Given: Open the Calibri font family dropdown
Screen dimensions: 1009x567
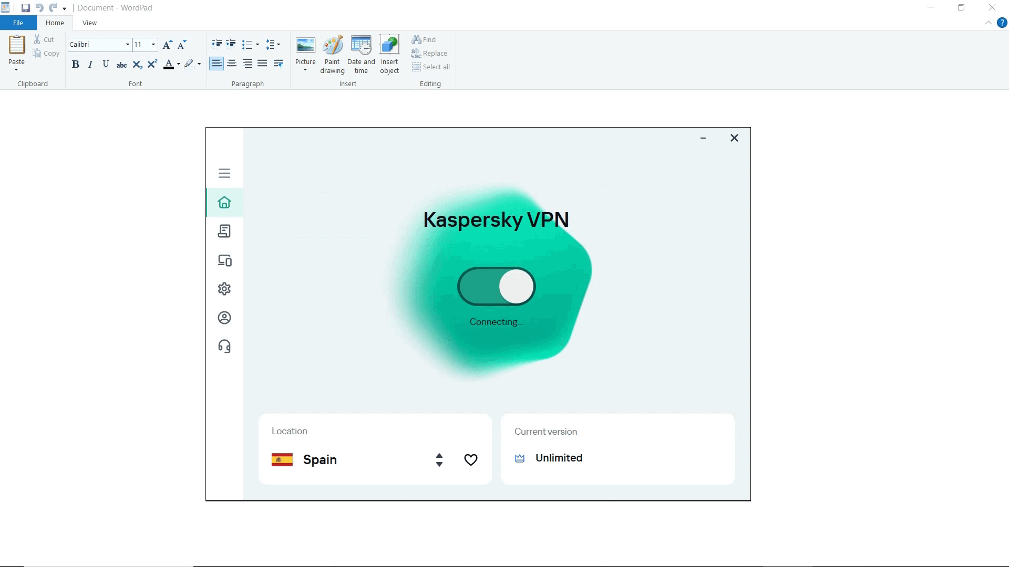Looking at the screenshot, I should coord(127,45).
